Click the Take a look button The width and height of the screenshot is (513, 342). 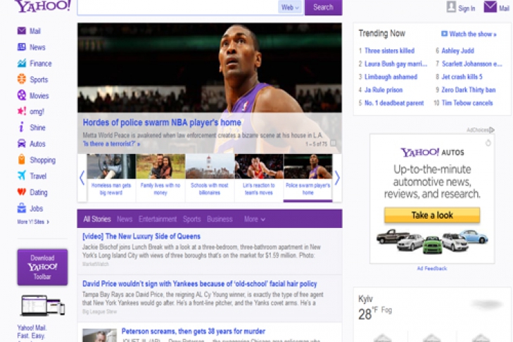click(x=432, y=215)
